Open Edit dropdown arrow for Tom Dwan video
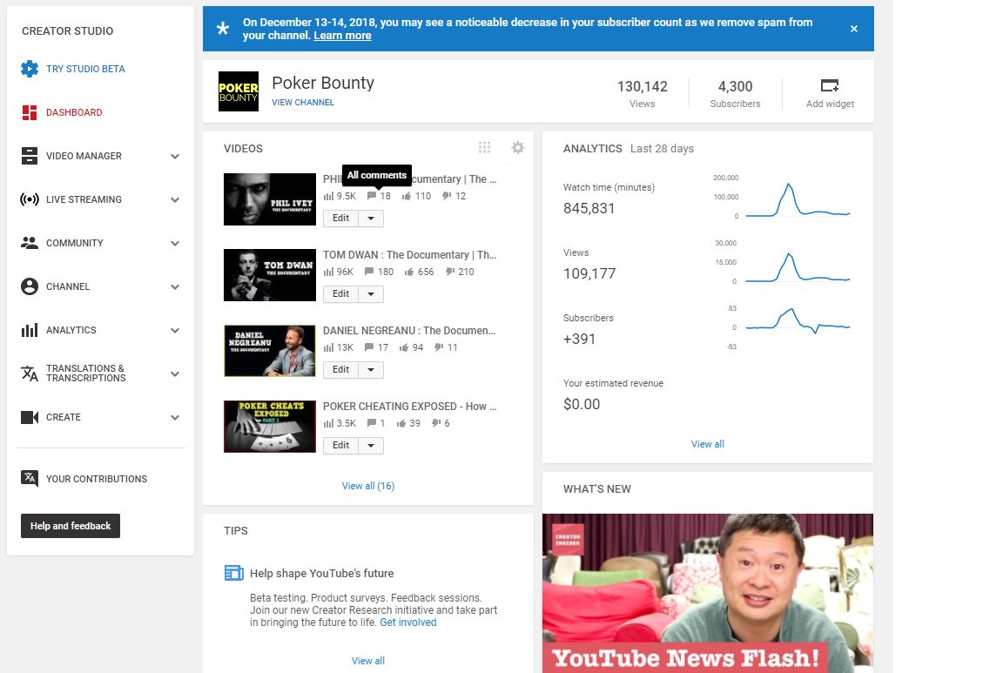Viewport: 1003px width, 673px height. tap(371, 294)
